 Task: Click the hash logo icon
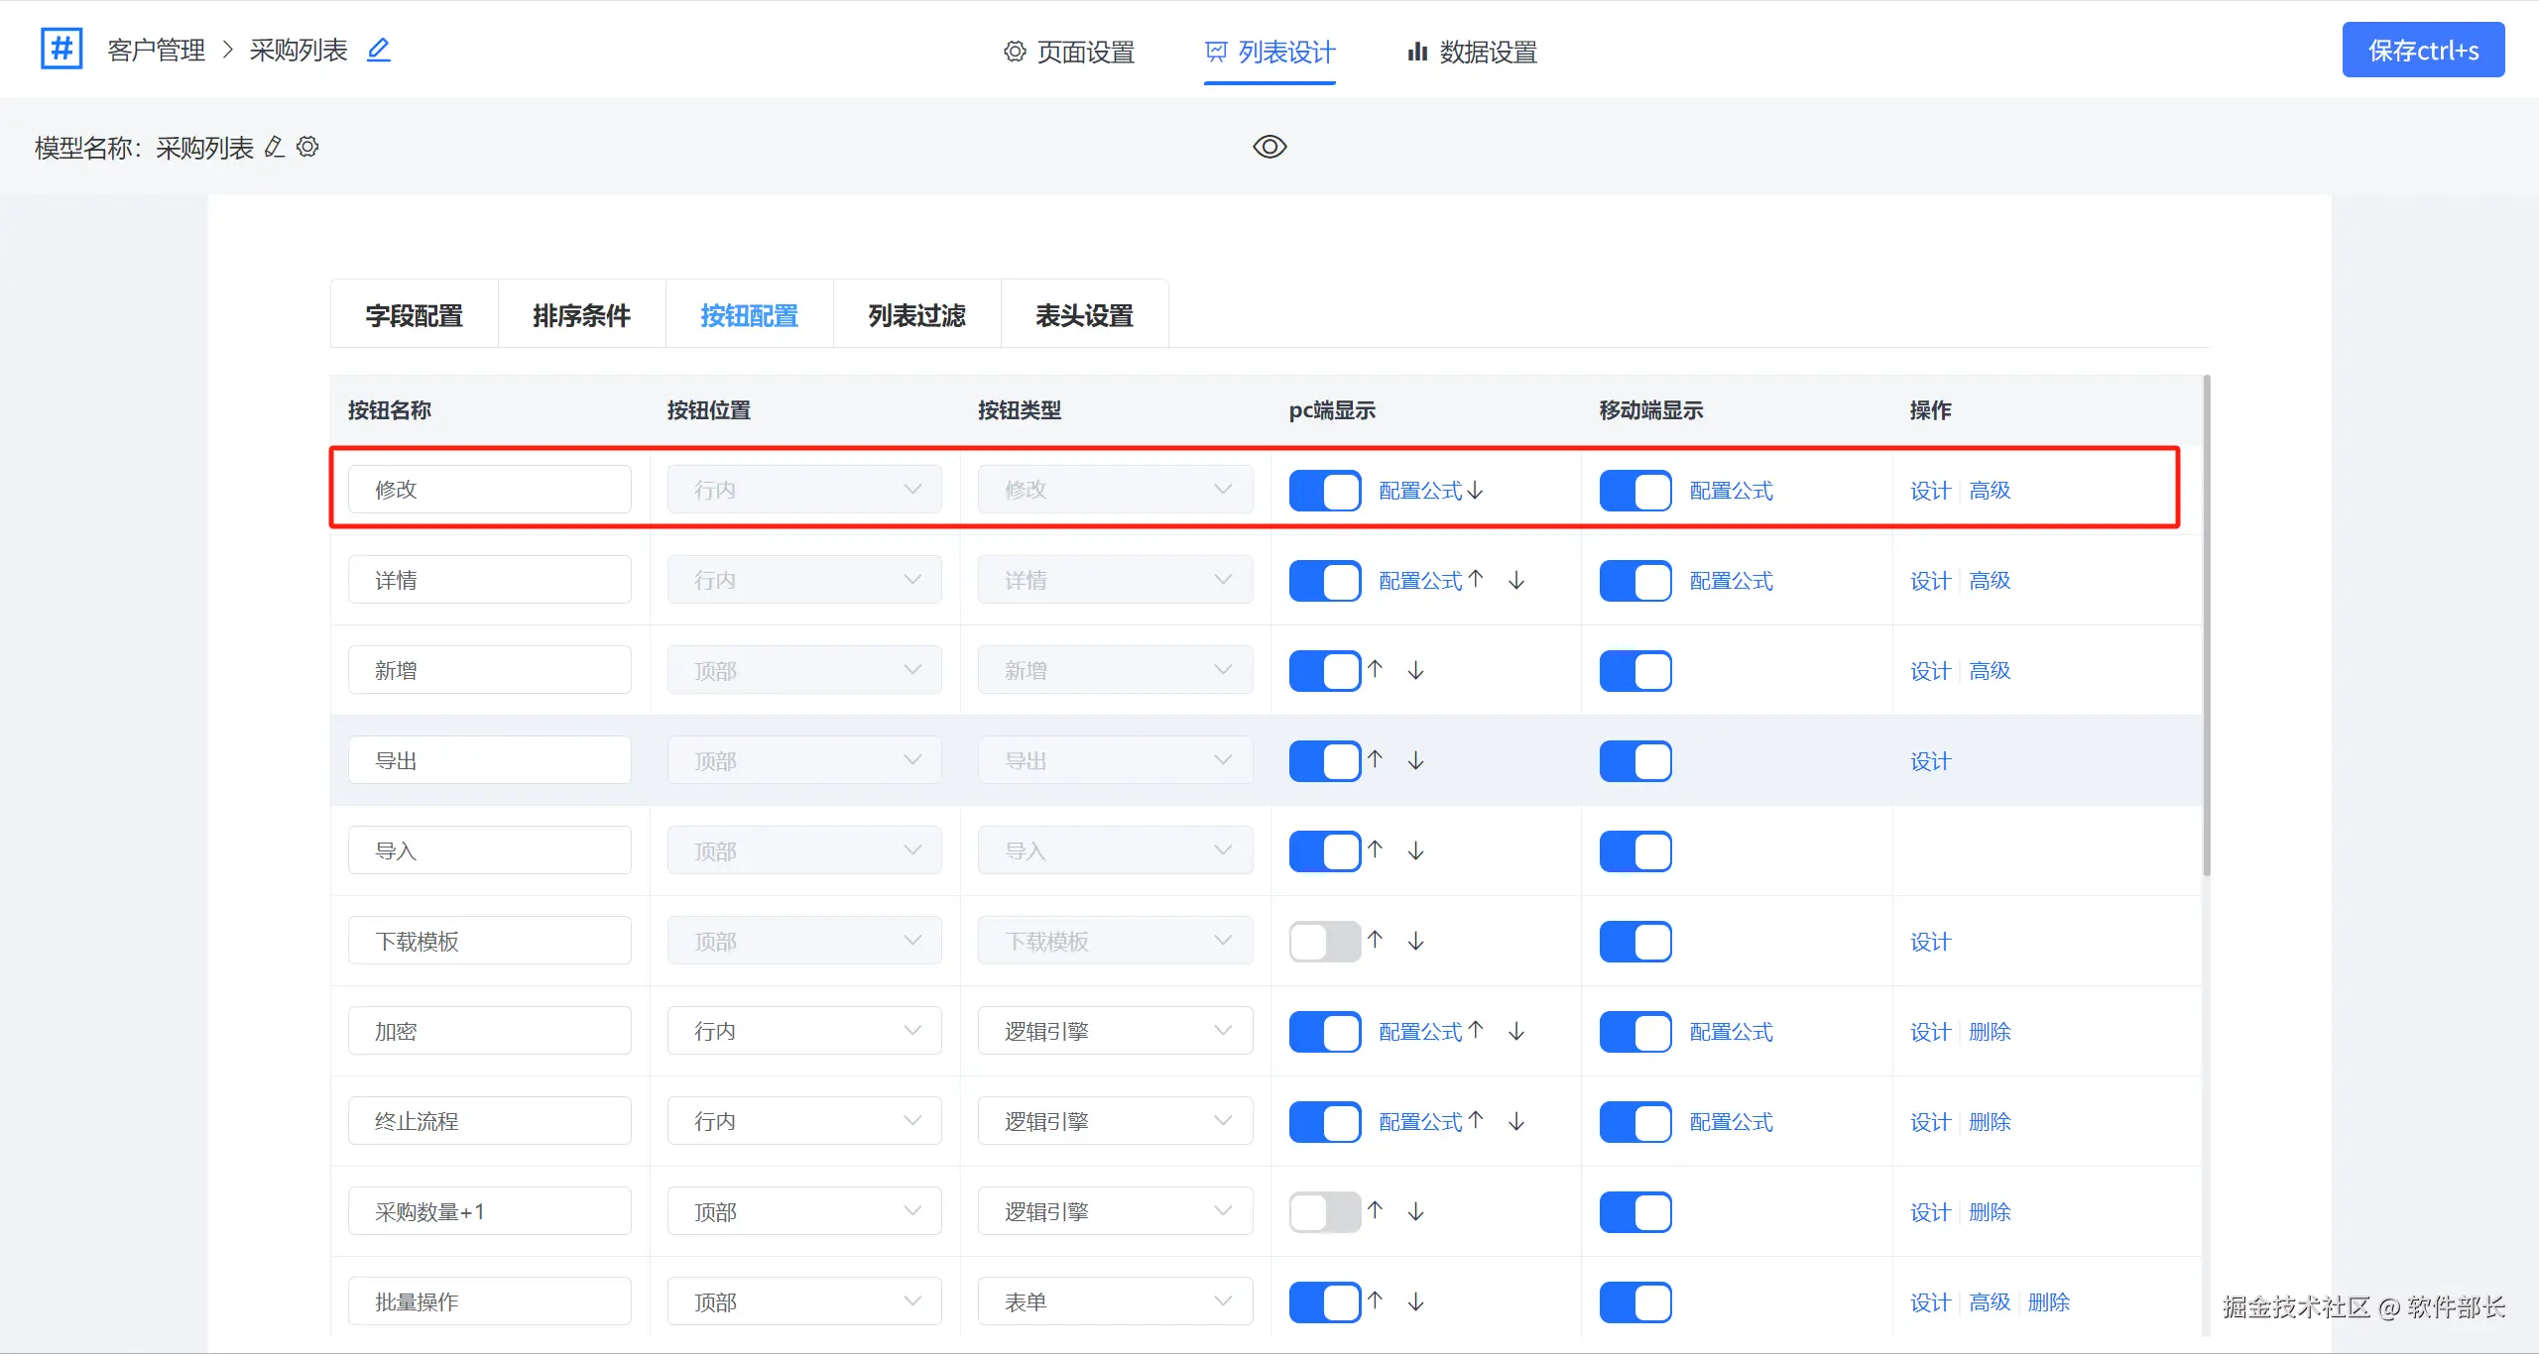(61, 49)
